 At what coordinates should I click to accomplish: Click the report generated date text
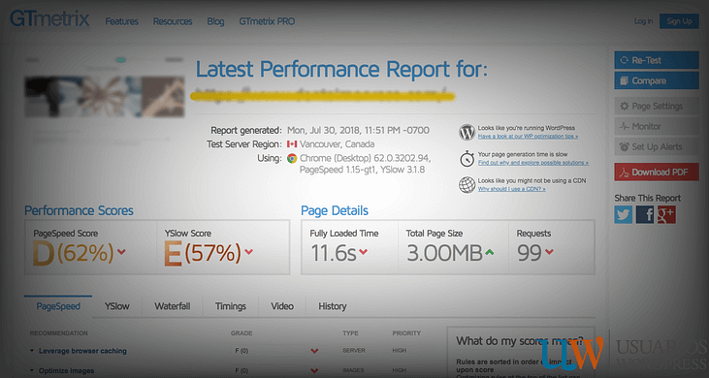(x=358, y=131)
